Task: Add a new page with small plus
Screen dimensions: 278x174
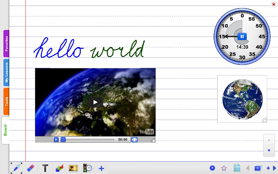Action: [x=268, y=168]
